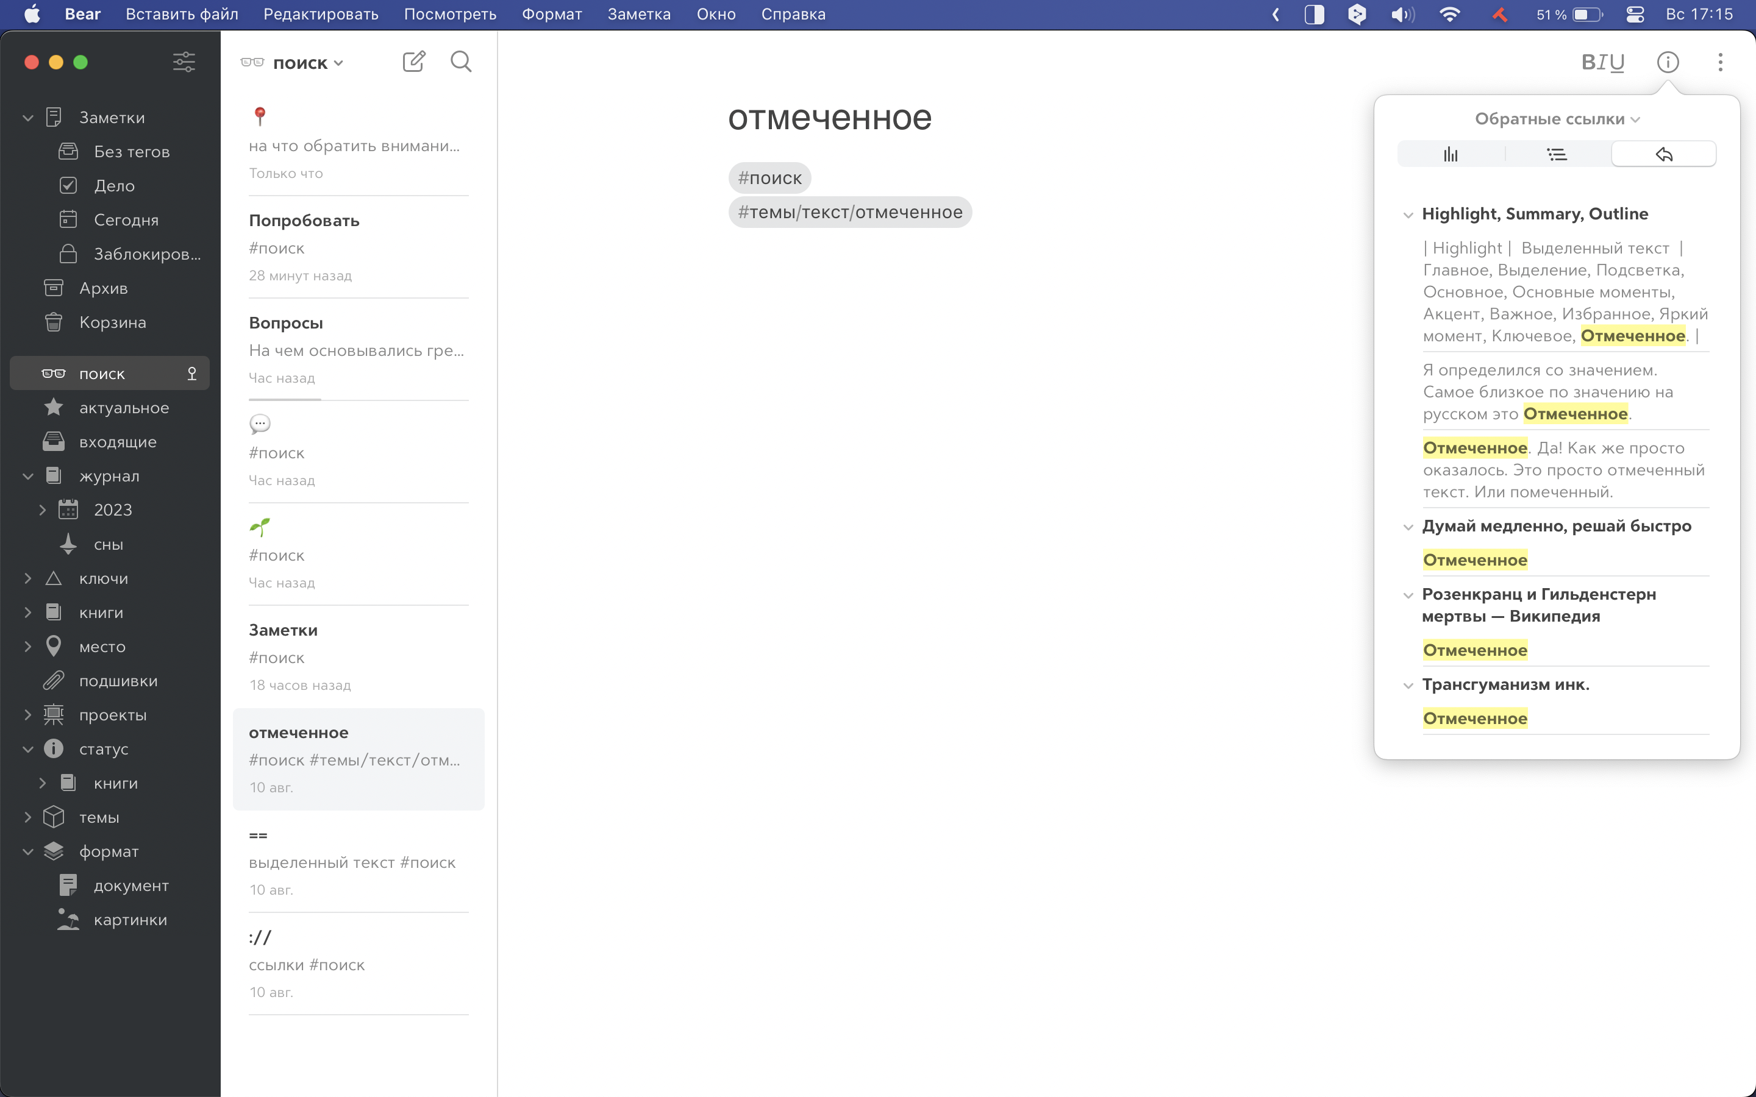Select сны tag in sidebar
The width and height of the screenshot is (1756, 1097).
tap(110, 544)
